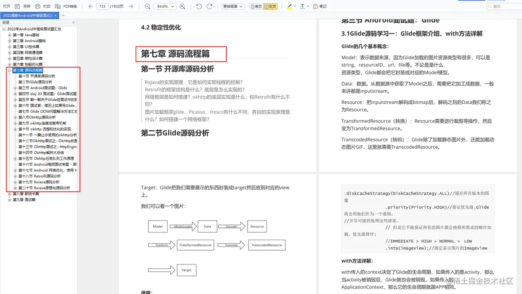
Task: Open 第三节 Android面试题：Glide outline entry
Action: pyautogui.click(x=43, y=88)
